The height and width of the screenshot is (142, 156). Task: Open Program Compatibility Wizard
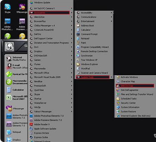[x=94, y=47]
